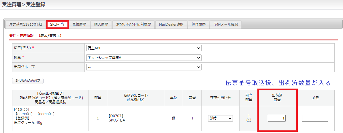Open the 予約メール解除 tab
The height and width of the screenshot is (133, 343).
226,25
